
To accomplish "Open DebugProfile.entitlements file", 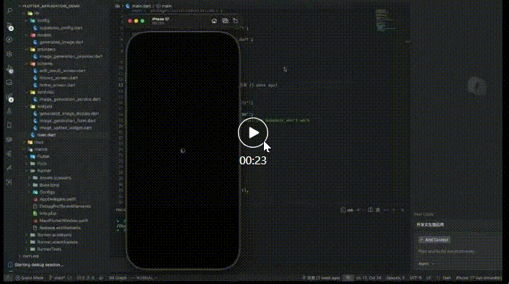I will [x=65, y=206].
